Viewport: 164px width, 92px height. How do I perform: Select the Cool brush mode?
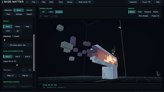8,31
